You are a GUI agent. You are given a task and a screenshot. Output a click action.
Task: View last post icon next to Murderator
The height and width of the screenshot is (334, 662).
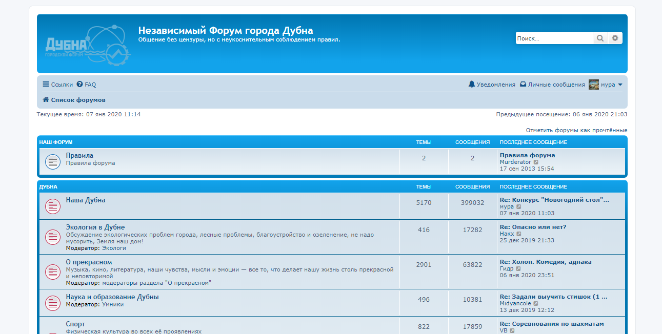coord(536,162)
